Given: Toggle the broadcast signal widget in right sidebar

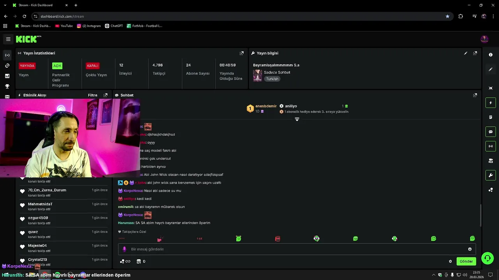Looking at the screenshot, I should pyautogui.click(x=490, y=146).
